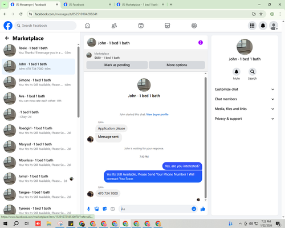Open the account profile avatar menu
The height and width of the screenshot is (228, 285).
(x=274, y=26)
